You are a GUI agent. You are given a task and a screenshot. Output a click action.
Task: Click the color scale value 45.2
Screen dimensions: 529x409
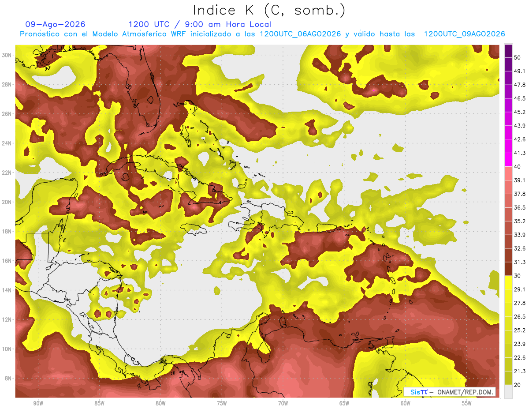(520, 112)
